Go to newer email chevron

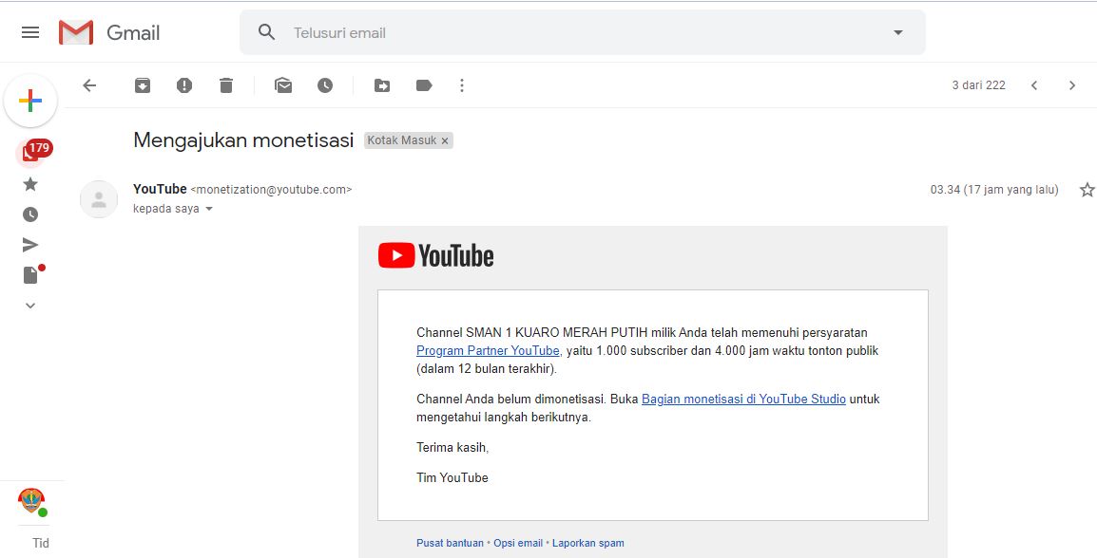click(x=1034, y=85)
